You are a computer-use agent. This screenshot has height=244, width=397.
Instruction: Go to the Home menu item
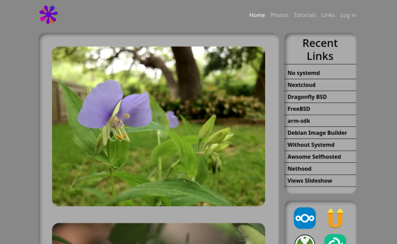click(x=257, y=15)
